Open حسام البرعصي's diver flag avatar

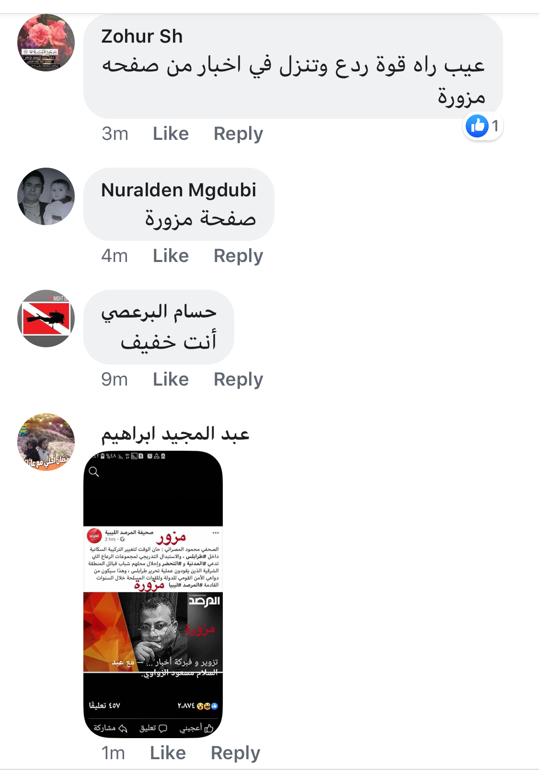point(46,319)
